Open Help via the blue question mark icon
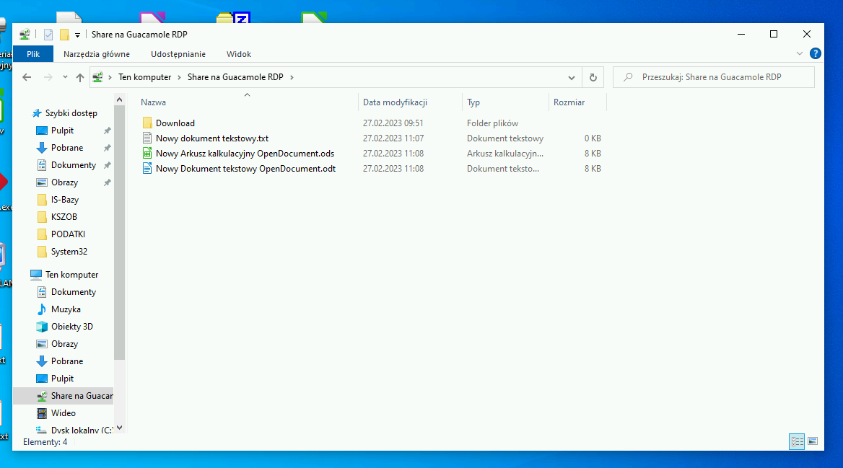This screenshot has width=843, height=468. [x=816, y=53]
